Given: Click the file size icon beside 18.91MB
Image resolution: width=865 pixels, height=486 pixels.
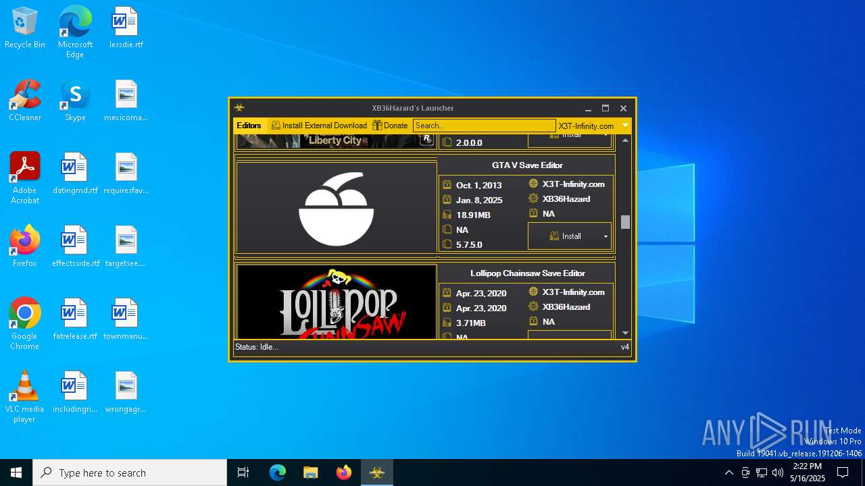Looking at the screenshot, I should pyautogui.click(x=447, y=215).
